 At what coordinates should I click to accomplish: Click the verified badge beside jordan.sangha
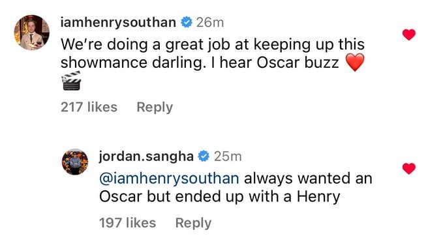tap(204, 156)
